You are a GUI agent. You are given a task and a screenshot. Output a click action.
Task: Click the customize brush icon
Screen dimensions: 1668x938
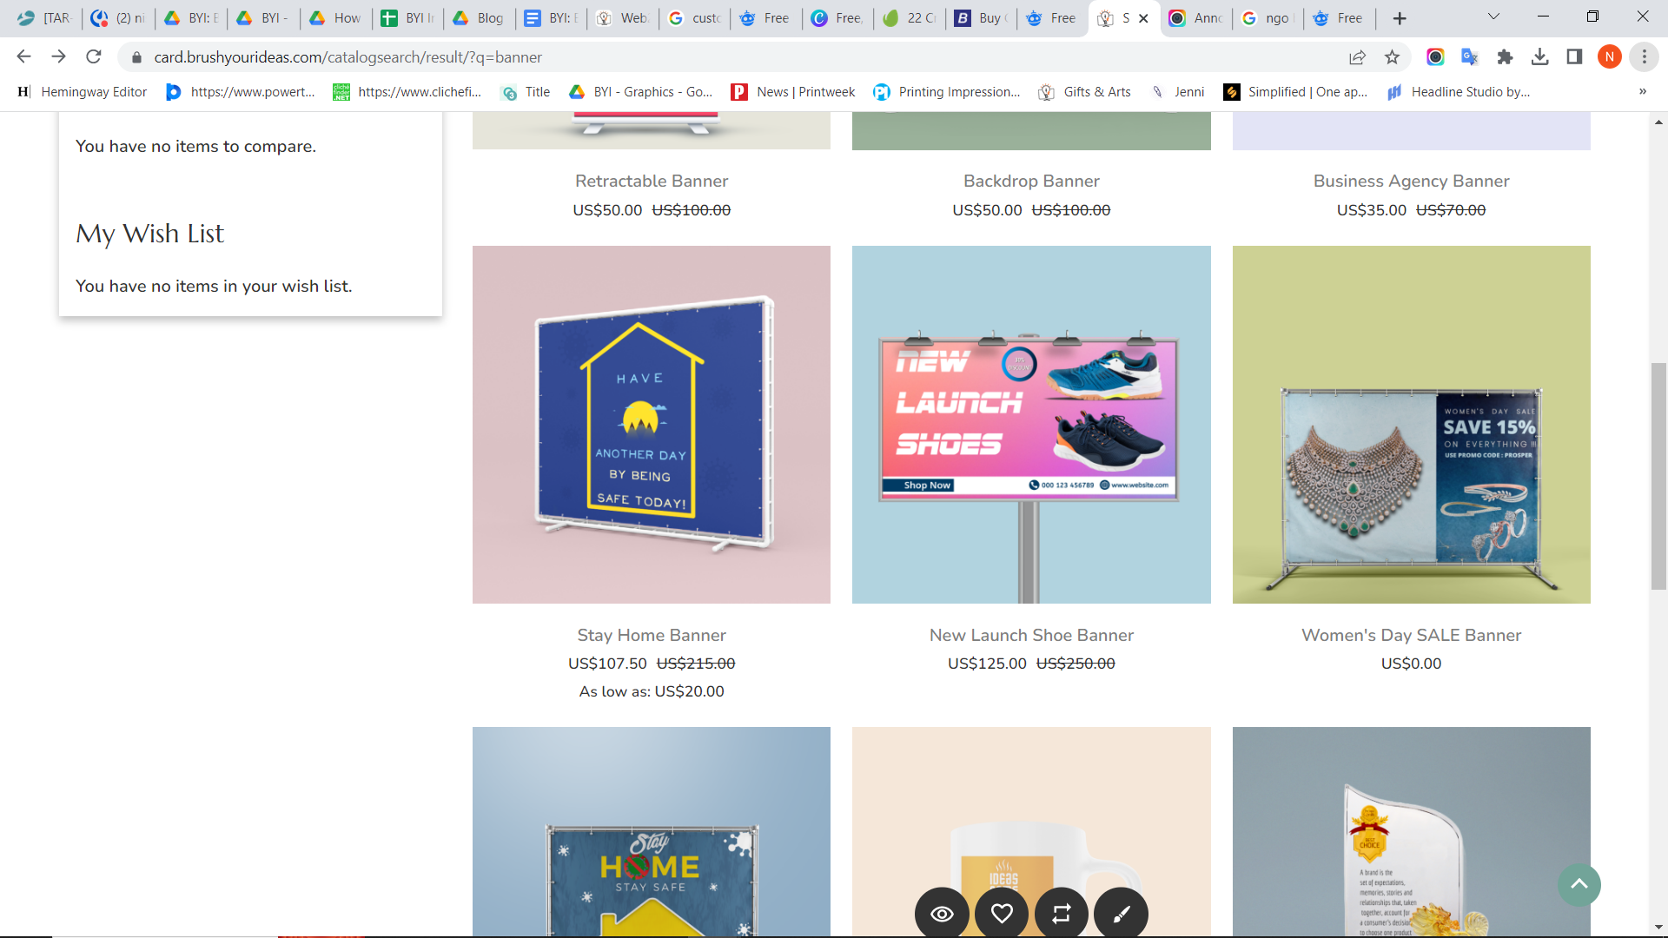(x=1121, y=913)
